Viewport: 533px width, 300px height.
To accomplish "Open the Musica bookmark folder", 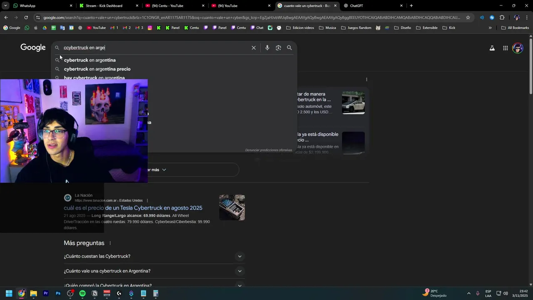I will tap(327, 28).
